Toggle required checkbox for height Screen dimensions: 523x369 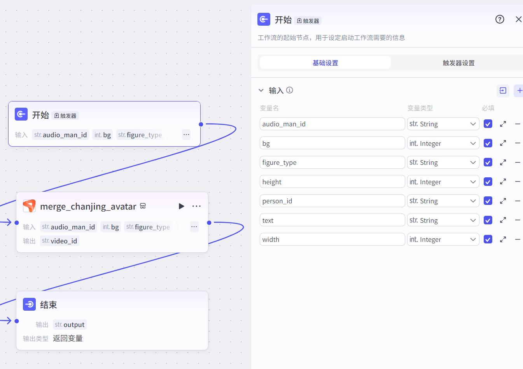point(488,182)
